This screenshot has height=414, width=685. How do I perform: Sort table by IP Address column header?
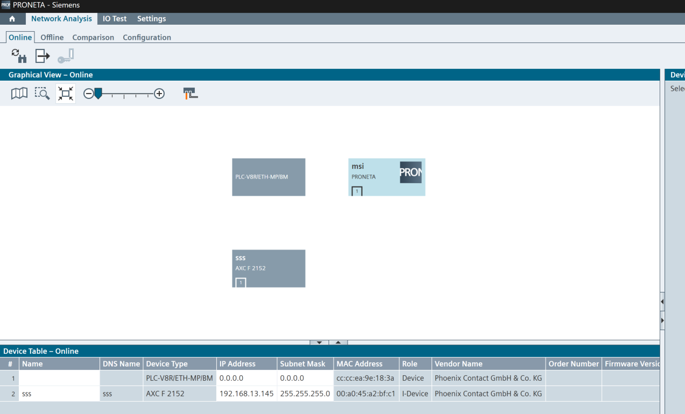pyautogui.click(x=247, y=364)
